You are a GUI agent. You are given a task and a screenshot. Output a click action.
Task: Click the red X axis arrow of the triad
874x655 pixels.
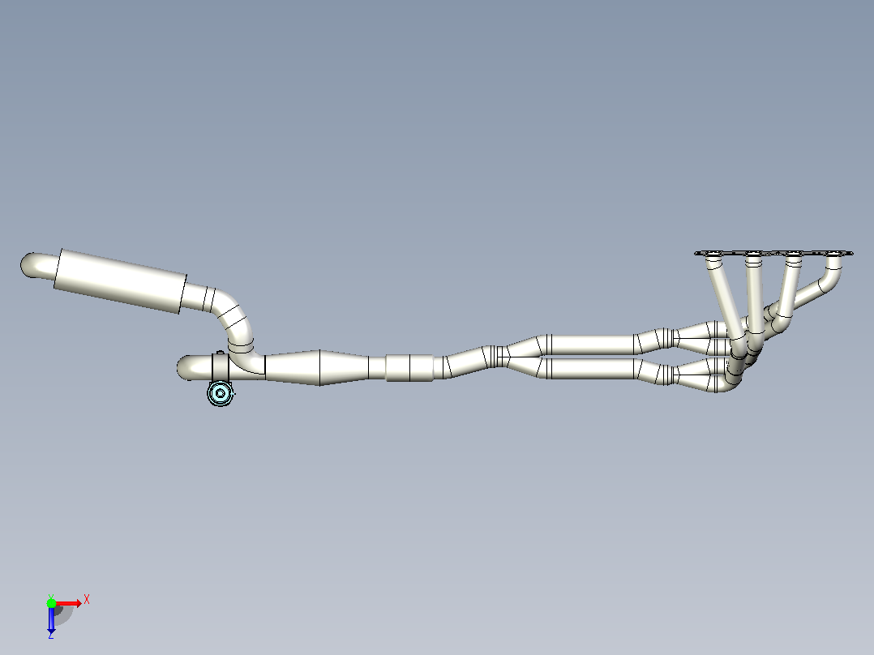point(69,603)
